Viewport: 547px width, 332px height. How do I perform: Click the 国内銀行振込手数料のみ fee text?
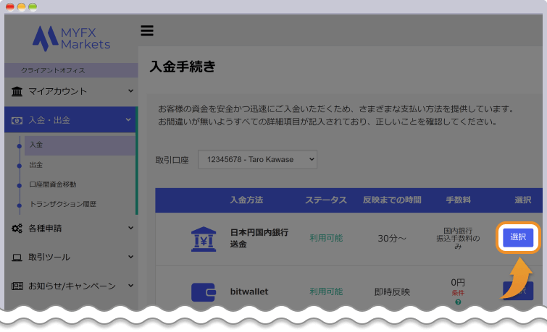click(458, 238)
